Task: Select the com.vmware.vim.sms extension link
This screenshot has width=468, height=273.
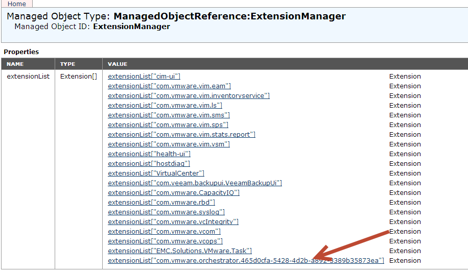Action: tap(169, 115)
